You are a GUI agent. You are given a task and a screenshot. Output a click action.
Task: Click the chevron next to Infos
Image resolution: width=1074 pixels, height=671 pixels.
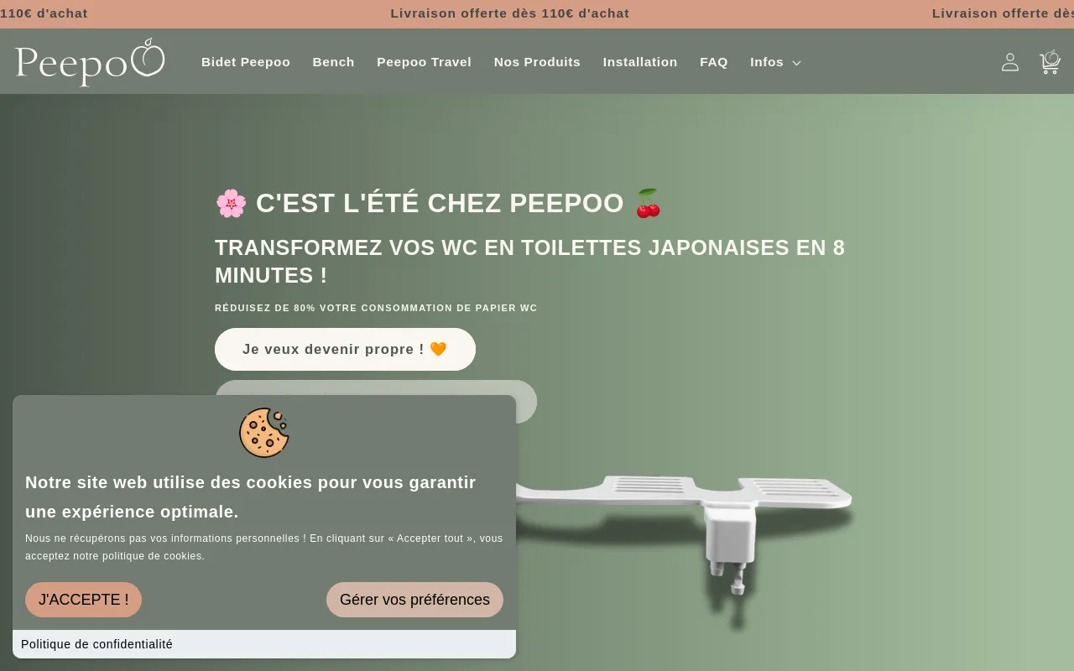796,63
